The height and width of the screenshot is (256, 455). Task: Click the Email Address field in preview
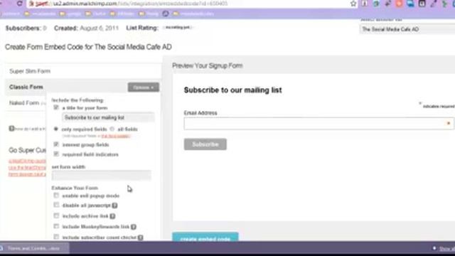pyautogui.click(x=318, y=124)
